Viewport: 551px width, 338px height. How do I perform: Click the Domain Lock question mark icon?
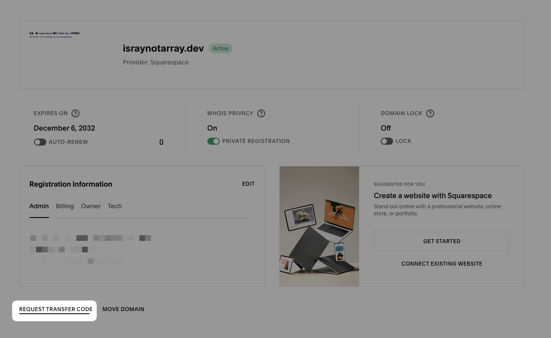point(430,113)
